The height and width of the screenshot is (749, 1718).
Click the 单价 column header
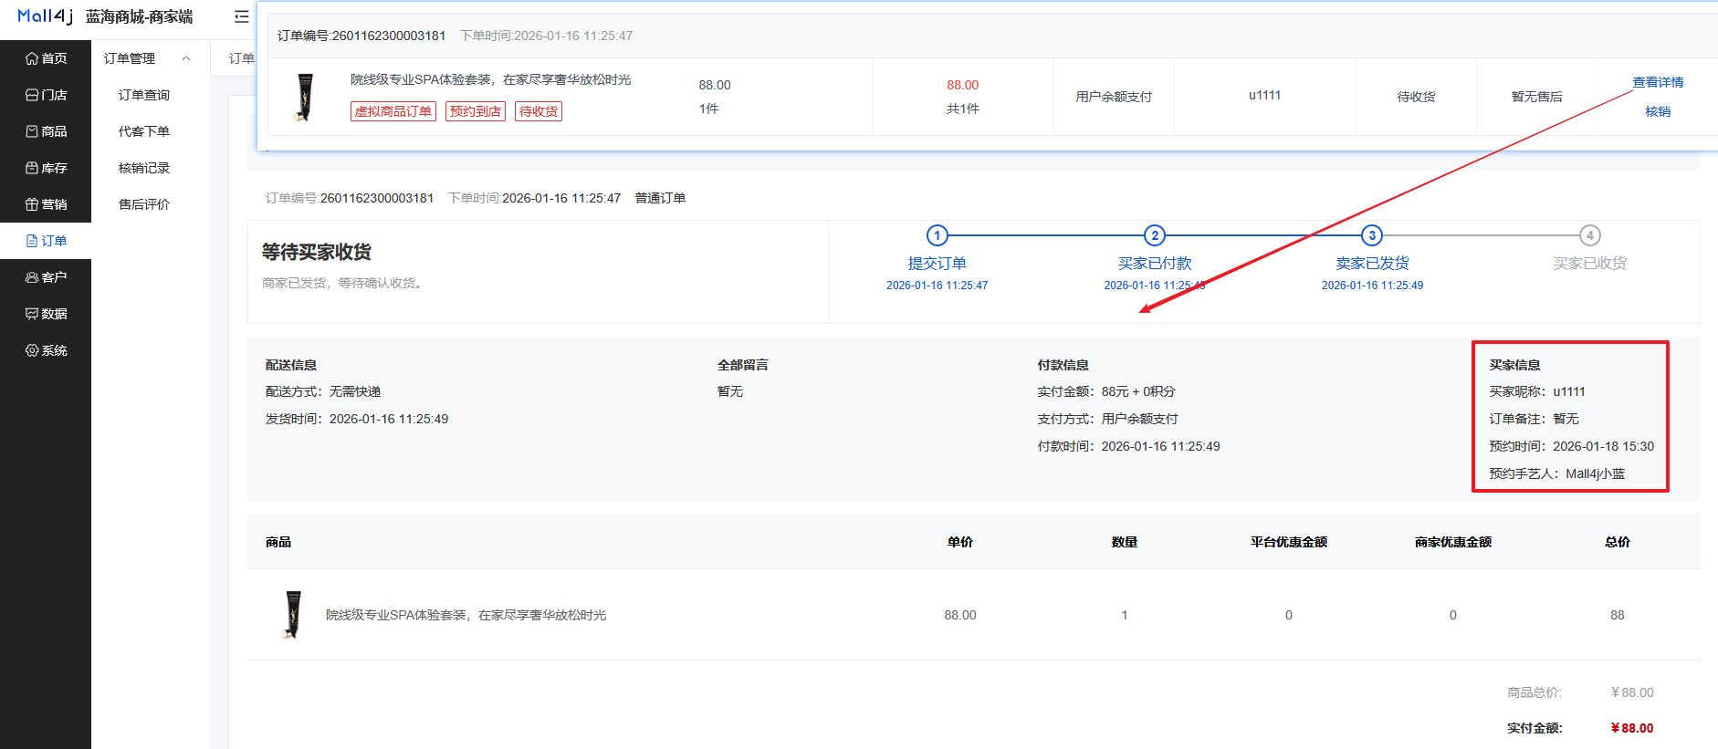(960, 542)
